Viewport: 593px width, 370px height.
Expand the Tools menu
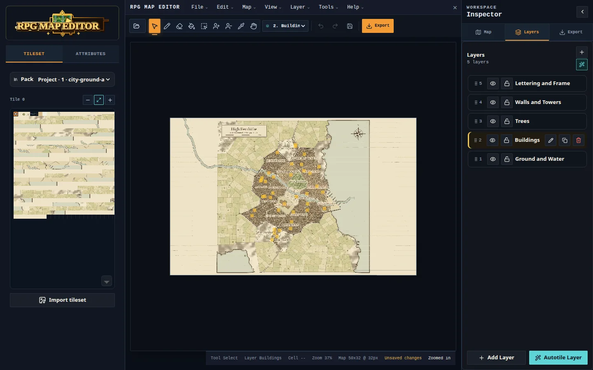point(328,7)
